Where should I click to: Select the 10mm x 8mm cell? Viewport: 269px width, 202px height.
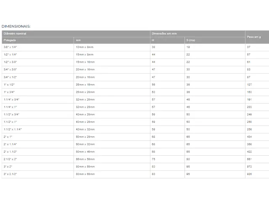pos(112,47)
